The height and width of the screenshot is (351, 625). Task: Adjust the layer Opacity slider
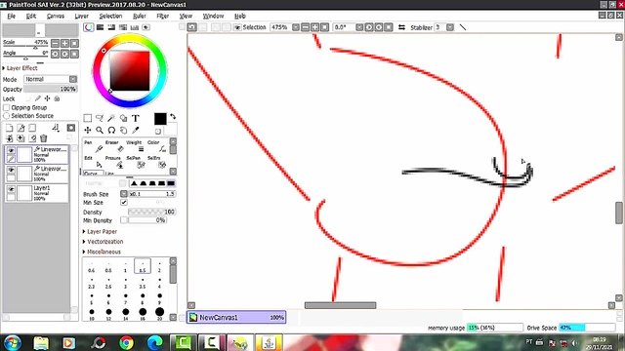[50, 89]
